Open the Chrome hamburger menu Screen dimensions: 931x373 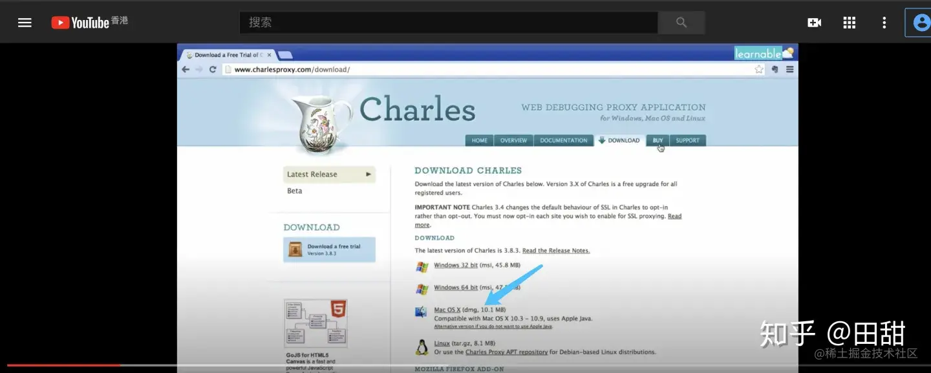click(789, 69)
